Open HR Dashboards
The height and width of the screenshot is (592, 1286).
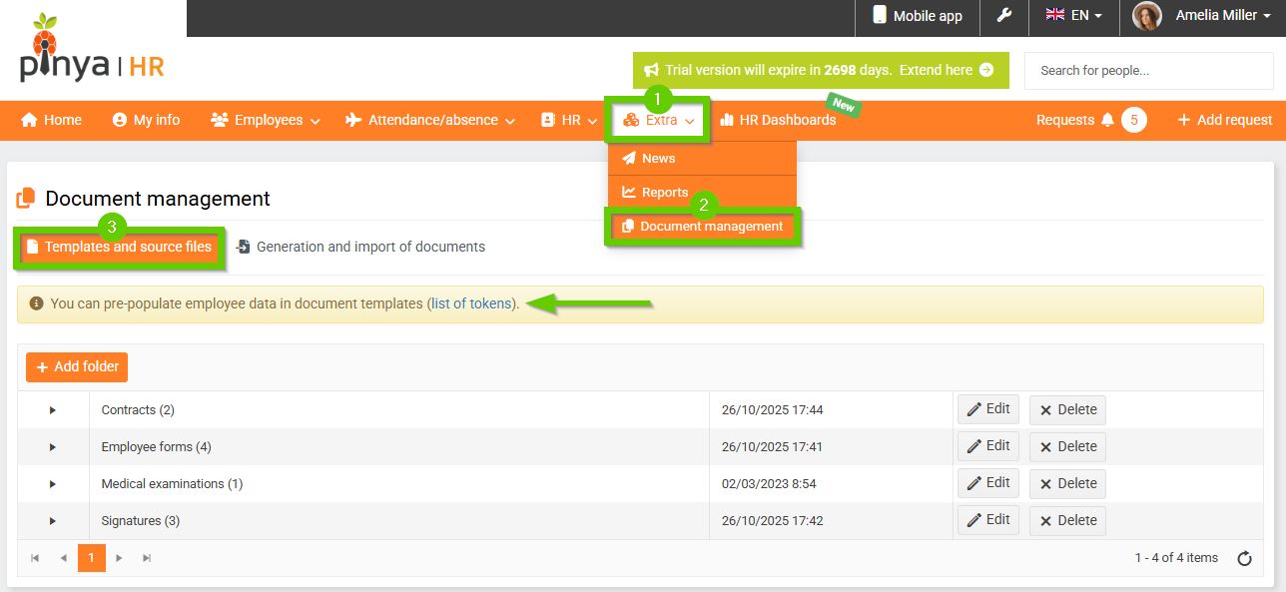tap(778, 120)
